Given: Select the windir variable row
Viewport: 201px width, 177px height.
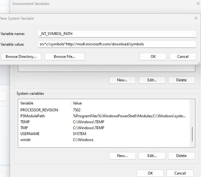Looking at the screenshot, I should click(x=104, y=140).
